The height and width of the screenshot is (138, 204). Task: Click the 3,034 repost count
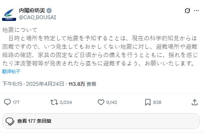[x=66, y=102]
